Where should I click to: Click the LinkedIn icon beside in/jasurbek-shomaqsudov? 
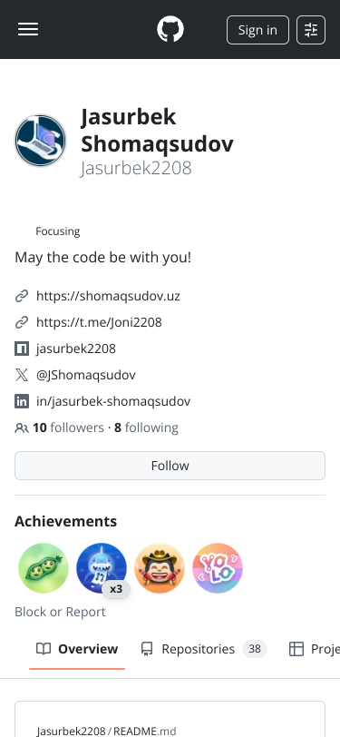click(22, 401)
